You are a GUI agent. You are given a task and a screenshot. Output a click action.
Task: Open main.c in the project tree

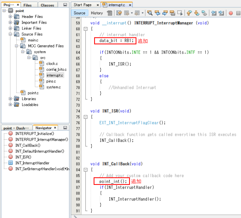point(33,40)
